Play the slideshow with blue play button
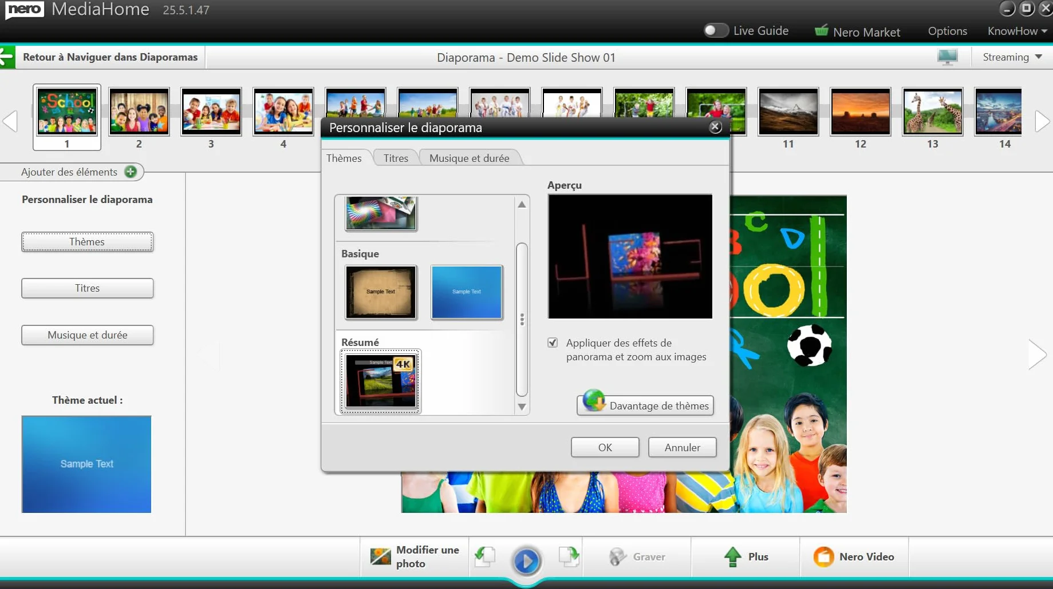 (526, 560)
